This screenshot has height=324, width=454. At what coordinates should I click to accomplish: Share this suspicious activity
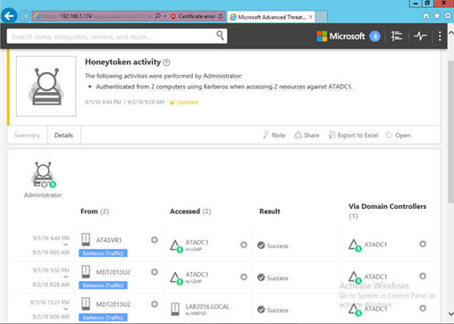click(x=307, y=136)
